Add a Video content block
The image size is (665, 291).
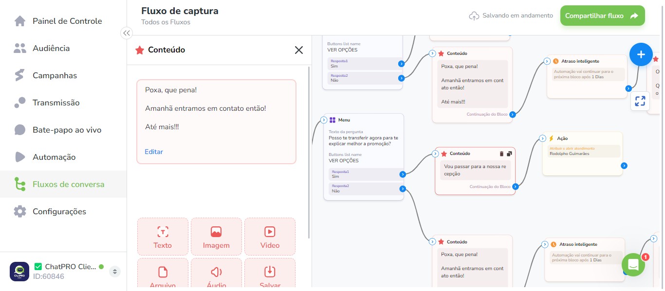click(x=270, y=237)
